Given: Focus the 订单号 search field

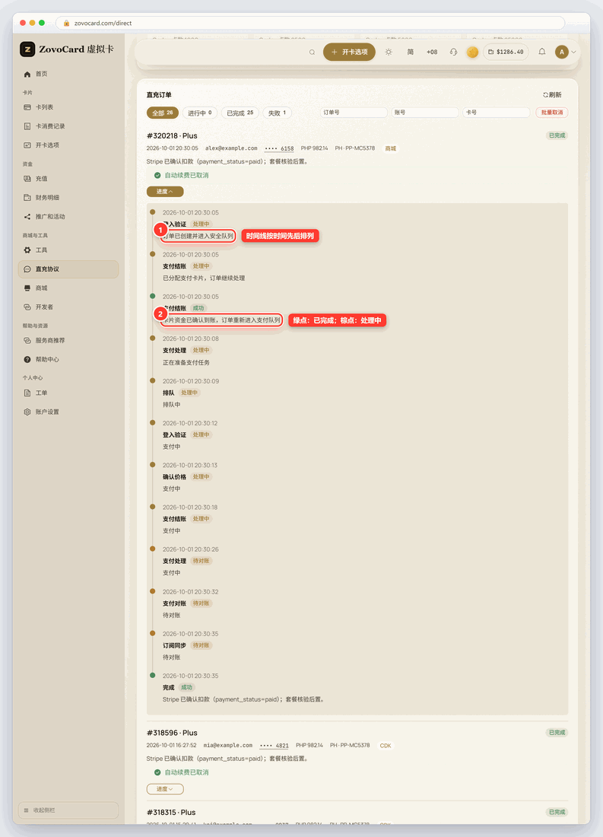Looking at the screenshot, I should (x=354, y=113).
